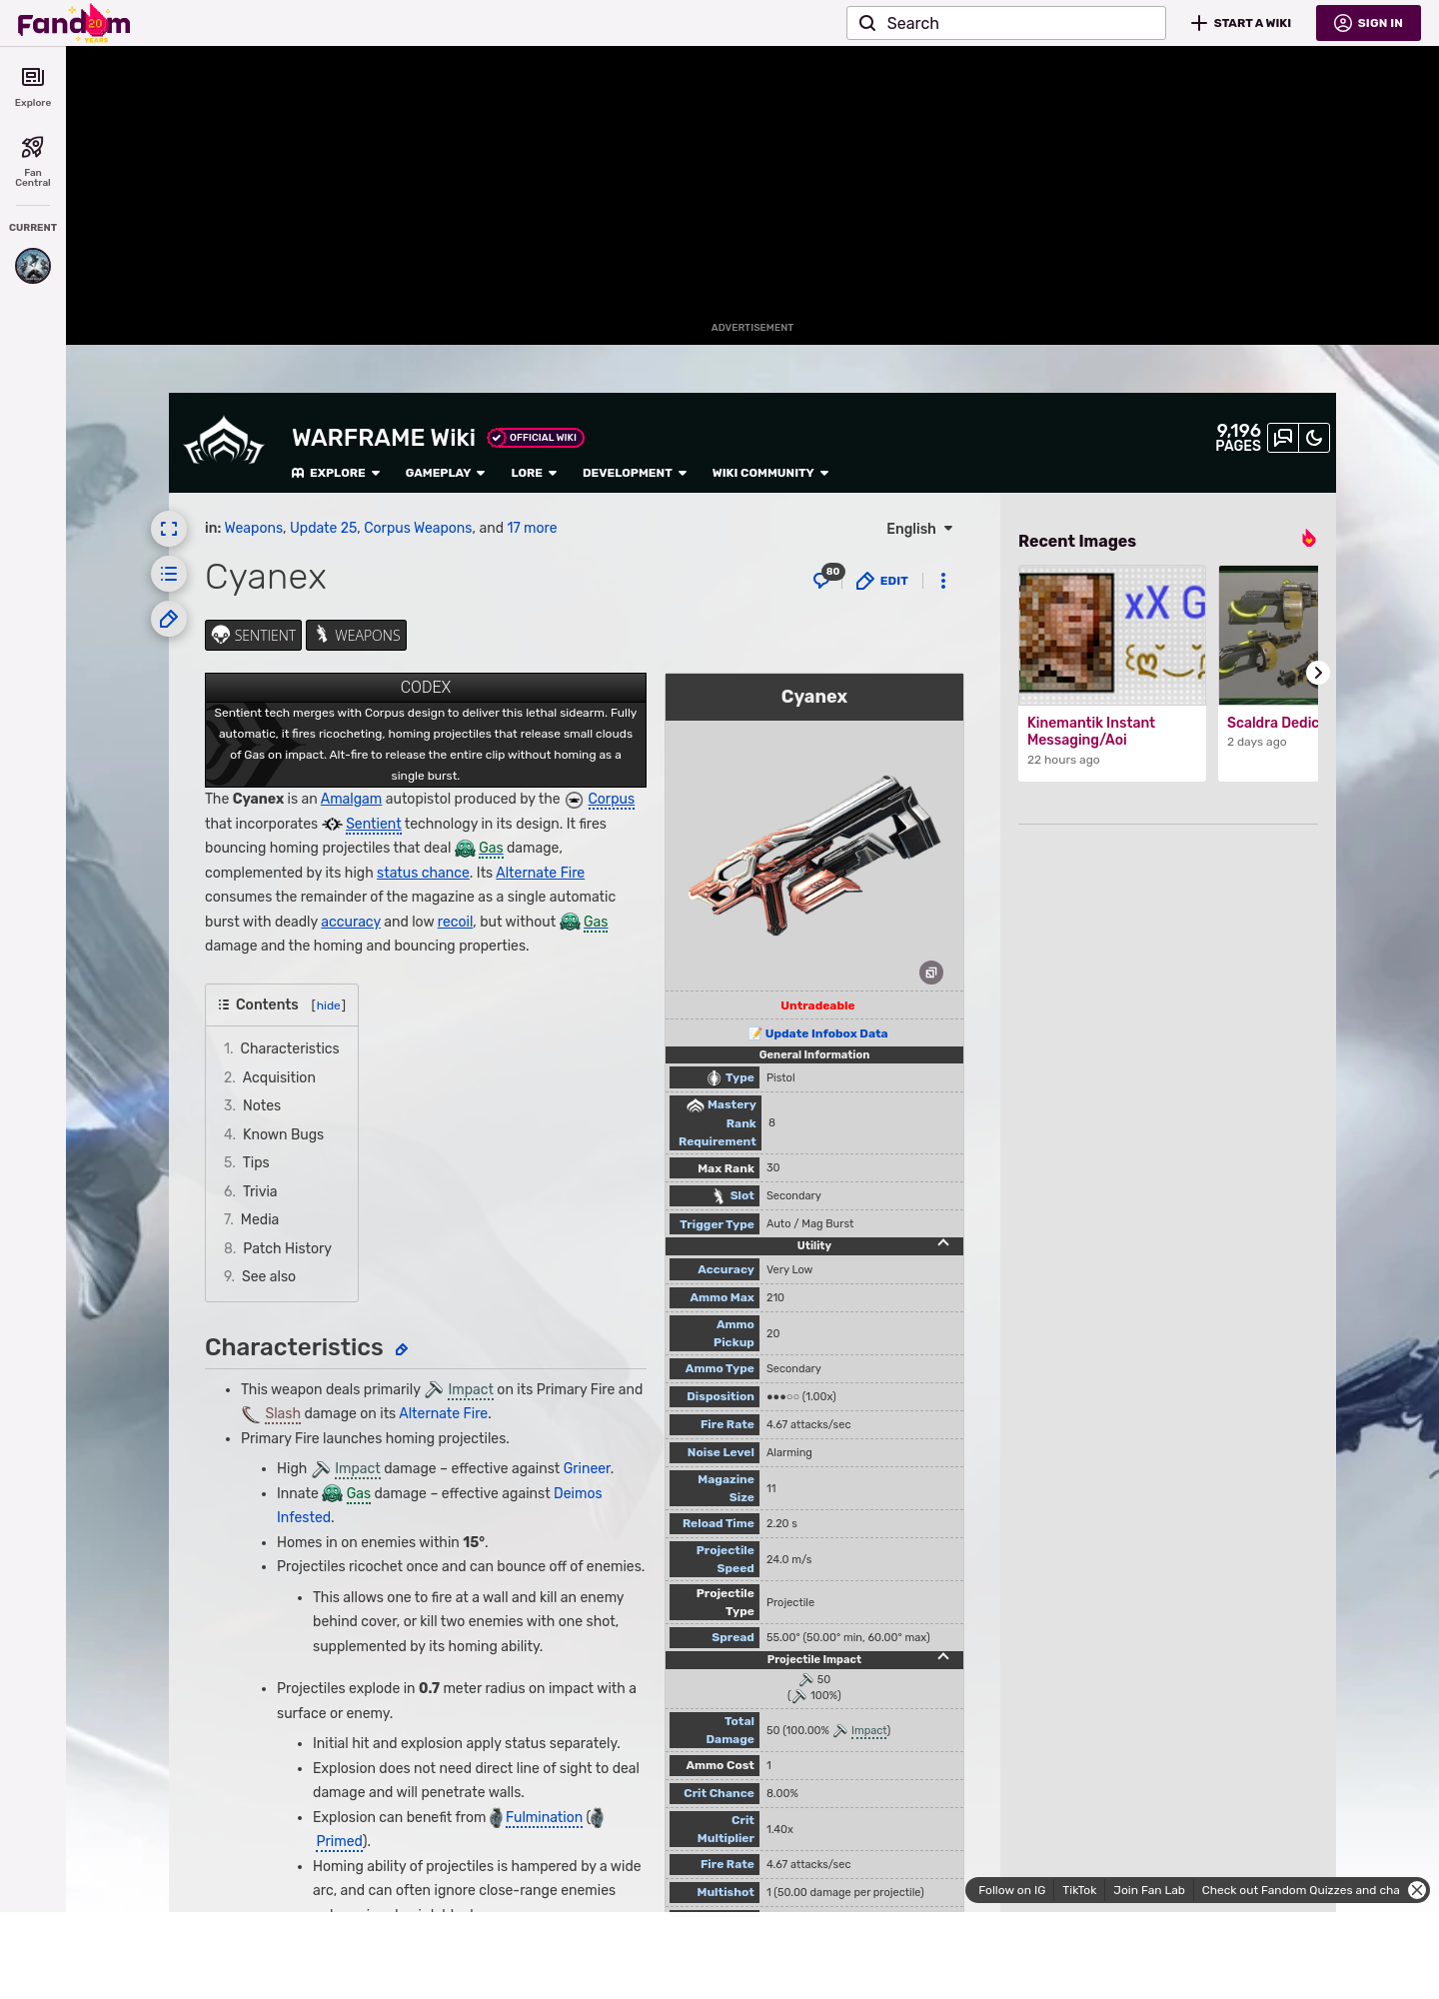Edit the Characteristics section pencil icon
This screenshot has width=1439, height=1999.
pos(402,1349)
